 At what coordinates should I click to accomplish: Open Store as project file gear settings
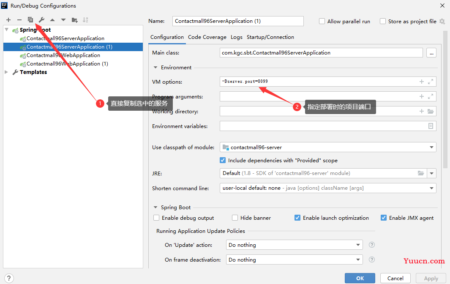click(442, 21)
